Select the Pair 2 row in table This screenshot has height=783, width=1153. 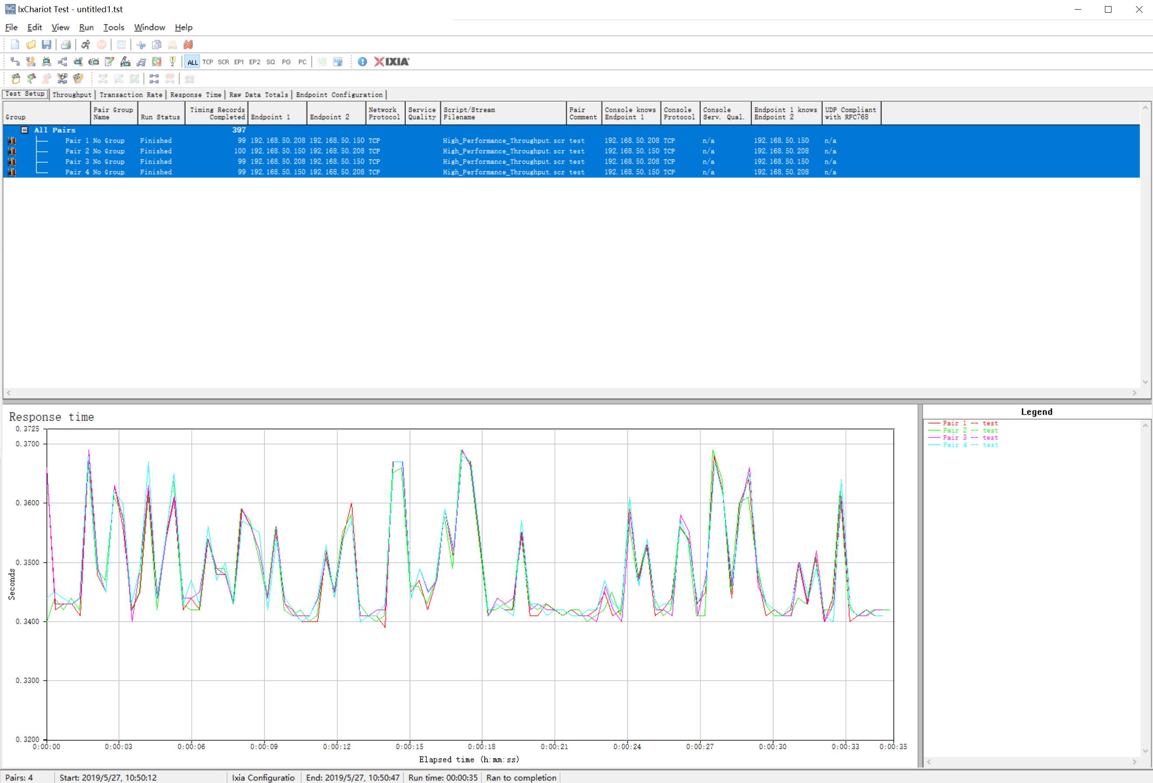298,151
